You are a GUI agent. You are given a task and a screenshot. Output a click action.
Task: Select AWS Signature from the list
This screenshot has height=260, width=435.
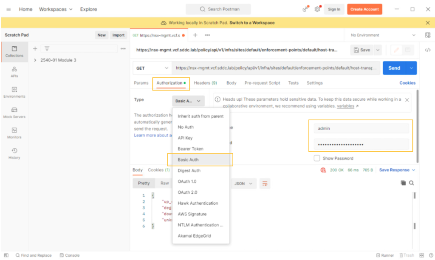[x=201, y=214]
